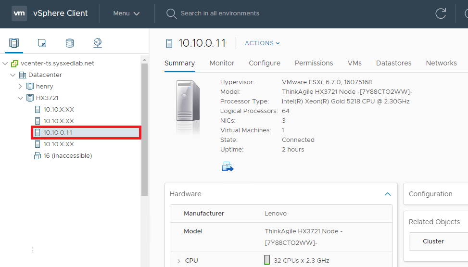Open Hosts and Clusters inventory view
The height and width of the screenshot is (267, 468).
click(14, 43)
